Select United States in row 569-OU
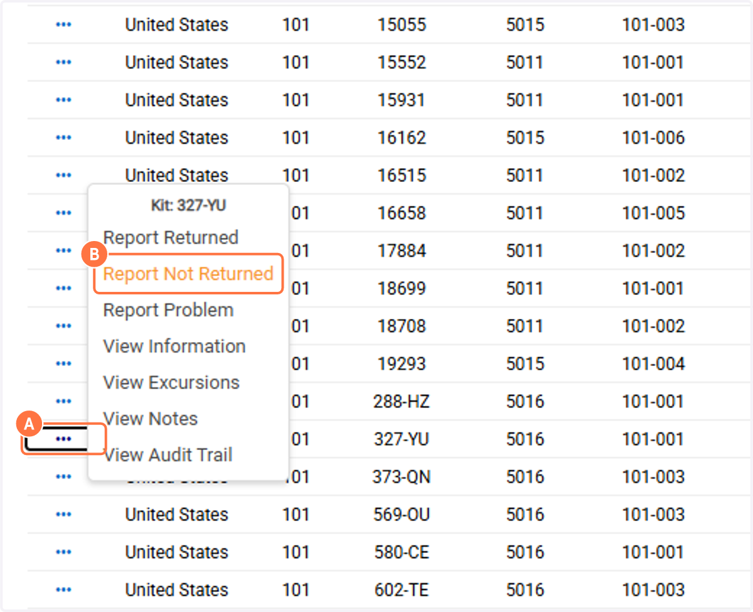 click(177, 515)
